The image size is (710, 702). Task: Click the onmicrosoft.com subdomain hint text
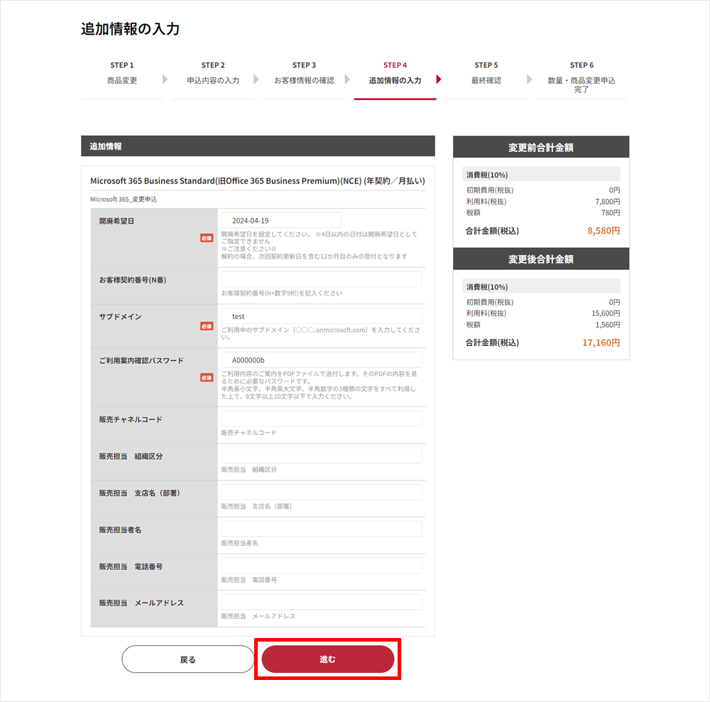(321, 333)
